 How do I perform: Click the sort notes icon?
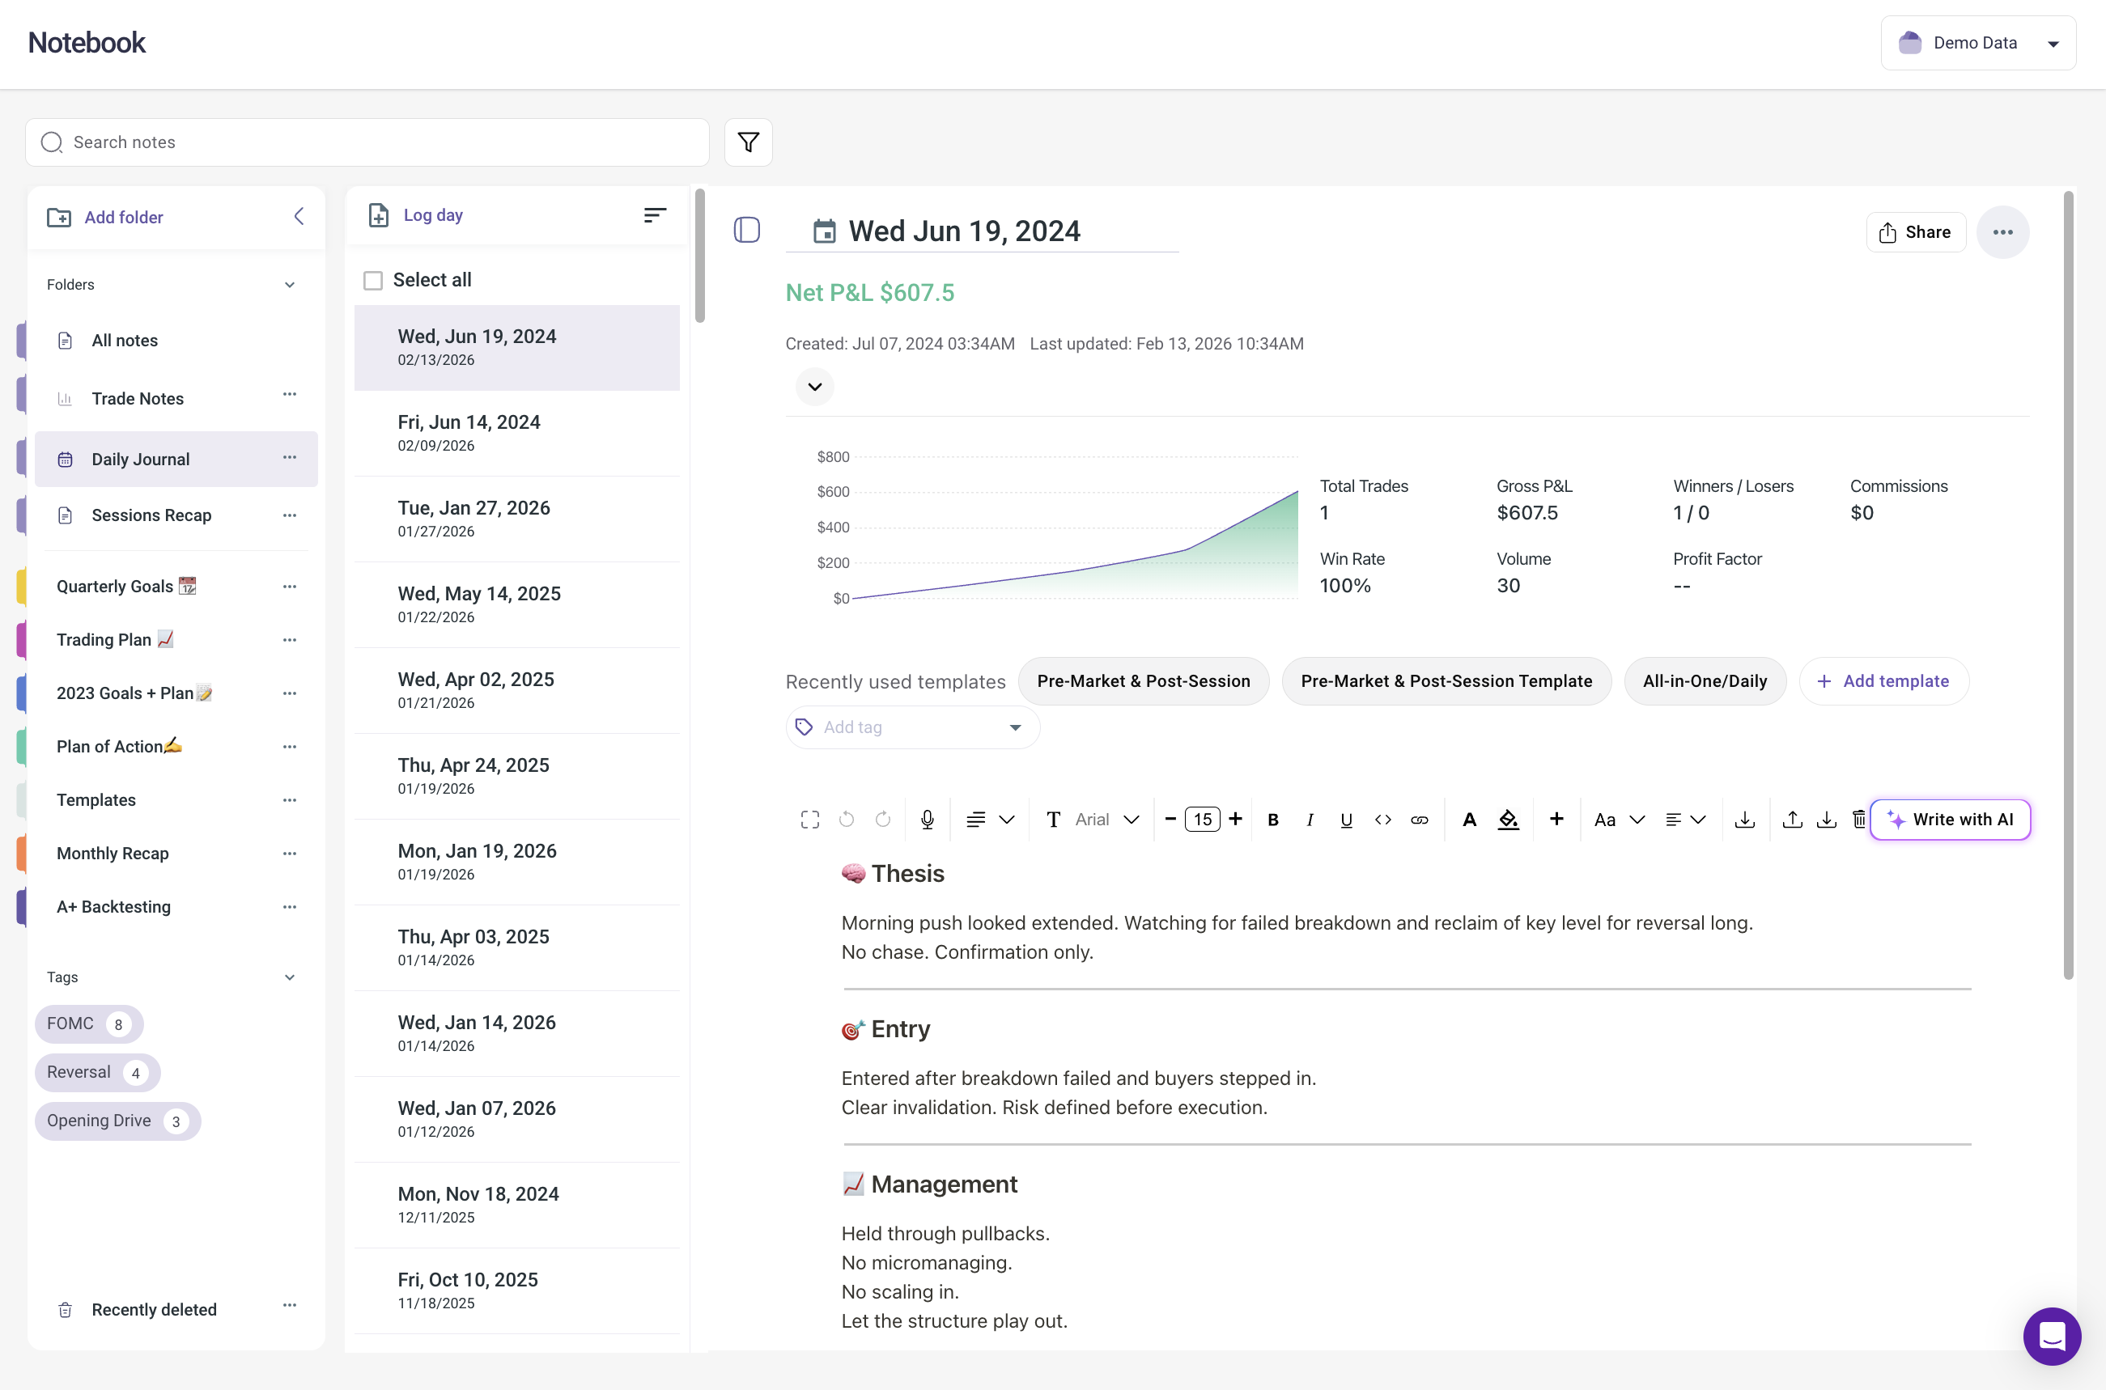[655, 215]
